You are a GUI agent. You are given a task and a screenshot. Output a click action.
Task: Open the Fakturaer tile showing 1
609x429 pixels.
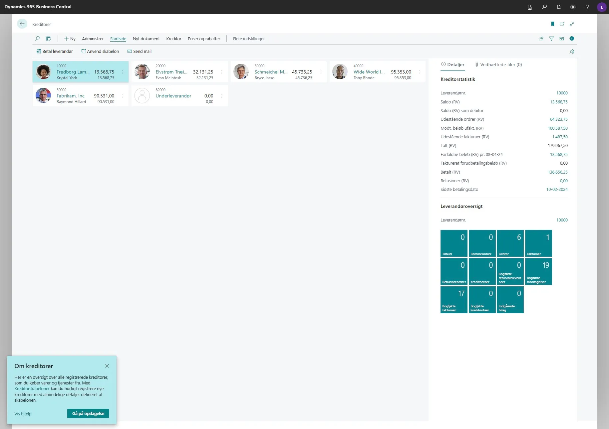[538, 243]
